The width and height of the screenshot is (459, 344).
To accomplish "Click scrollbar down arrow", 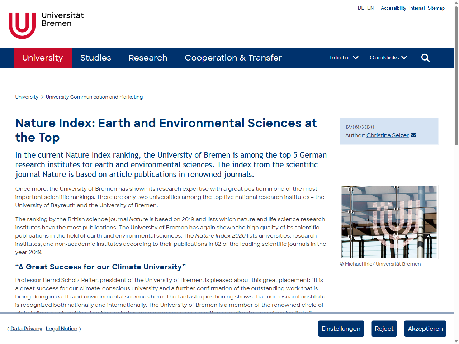I will coord(456,341).
